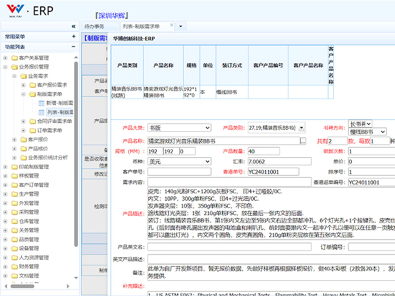Open the tab list dropdown arrow

(x=181, y=26)
